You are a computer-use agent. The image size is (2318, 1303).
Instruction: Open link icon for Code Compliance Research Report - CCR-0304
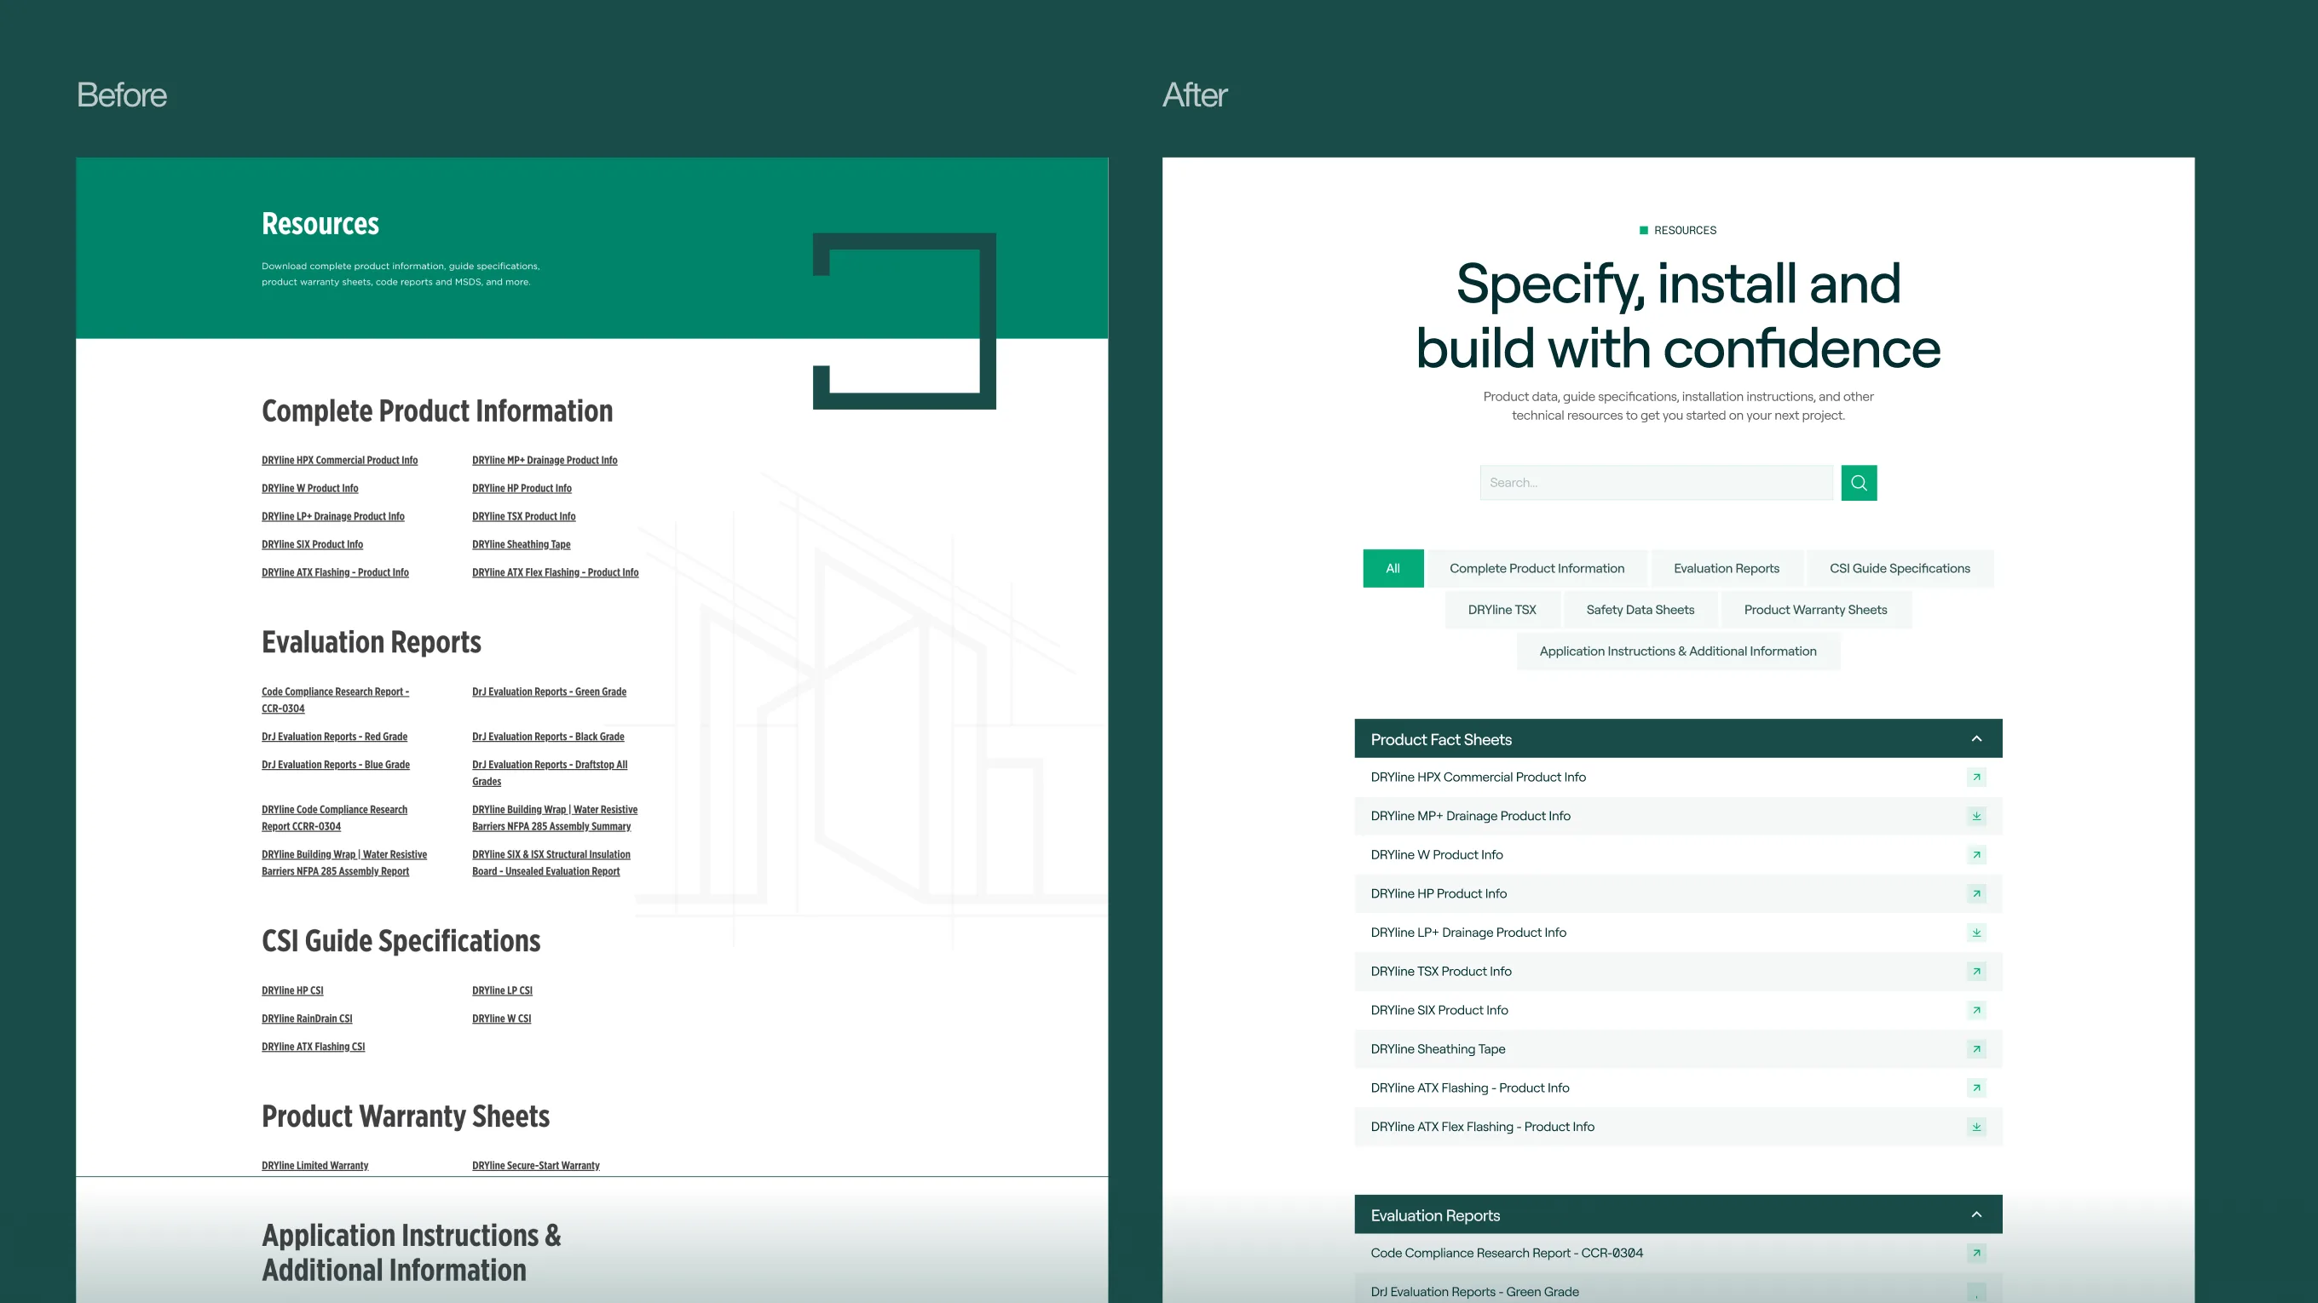pyautogui.click(x=1976, y=1253)
